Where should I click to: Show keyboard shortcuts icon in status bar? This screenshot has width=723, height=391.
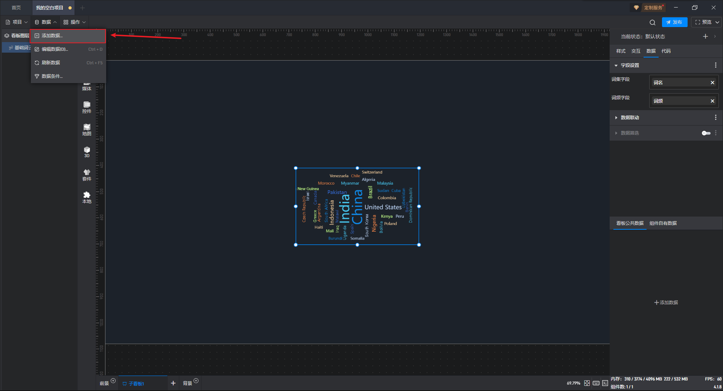click(596, 383)
